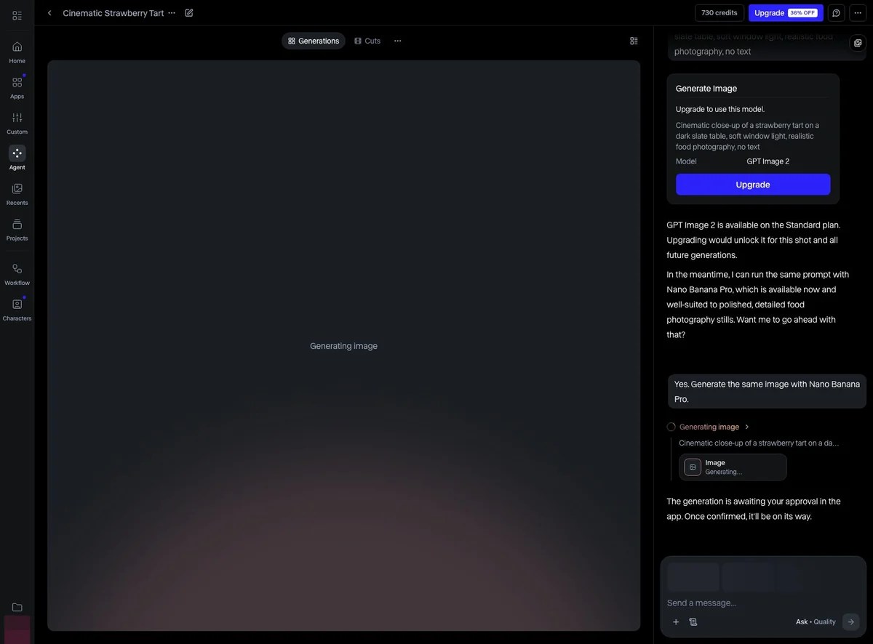Expand the Generating image step details
Viewport: 873px width, 644px height.
[x=747, y=427]
